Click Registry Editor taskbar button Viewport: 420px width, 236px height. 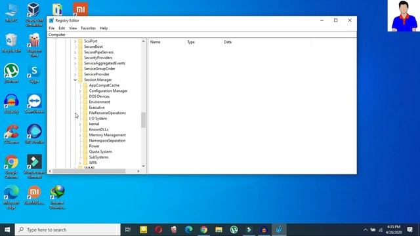pyautogui.click(x=279, y=229)
